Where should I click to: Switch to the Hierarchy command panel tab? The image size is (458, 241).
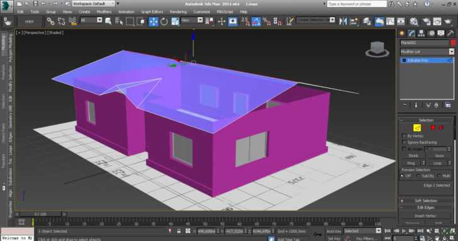pos(422,33)
